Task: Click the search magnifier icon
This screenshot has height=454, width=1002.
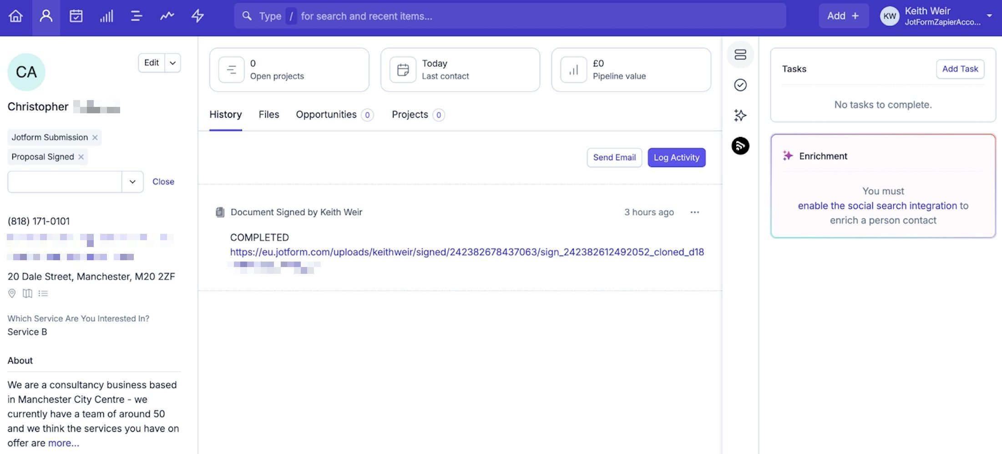Action: 247,16
